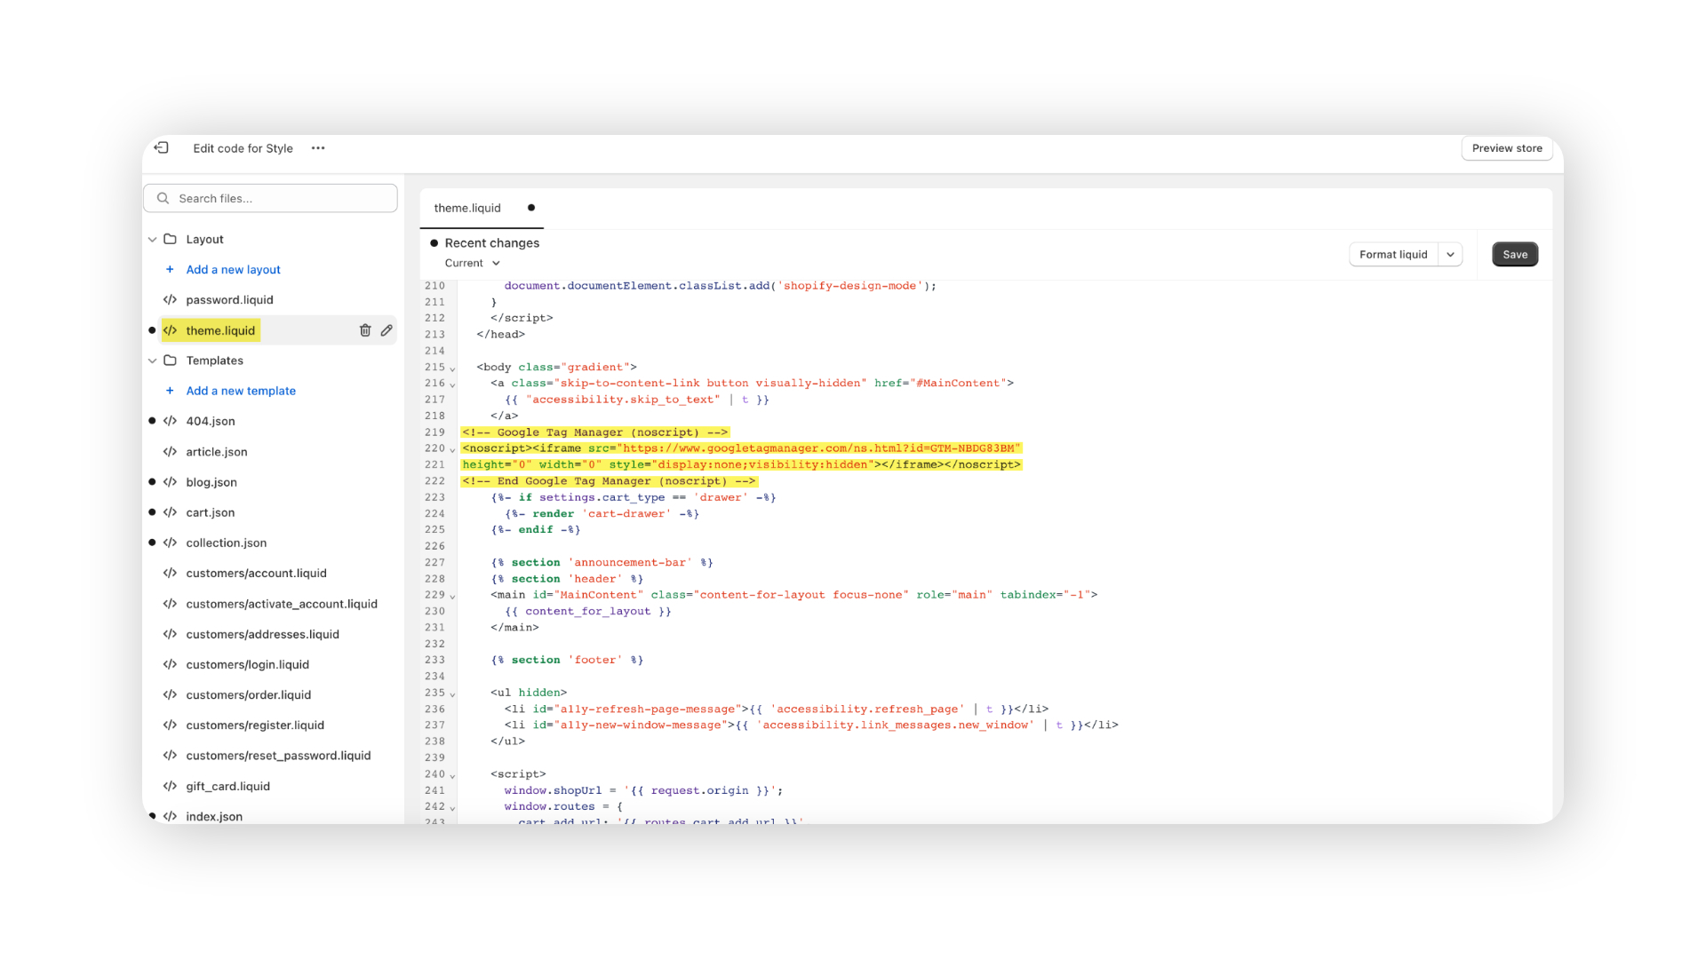This screenshot has height=959, width=1706.
Task: Open customers/account.liquid file
Action: (x=257, y=574)
